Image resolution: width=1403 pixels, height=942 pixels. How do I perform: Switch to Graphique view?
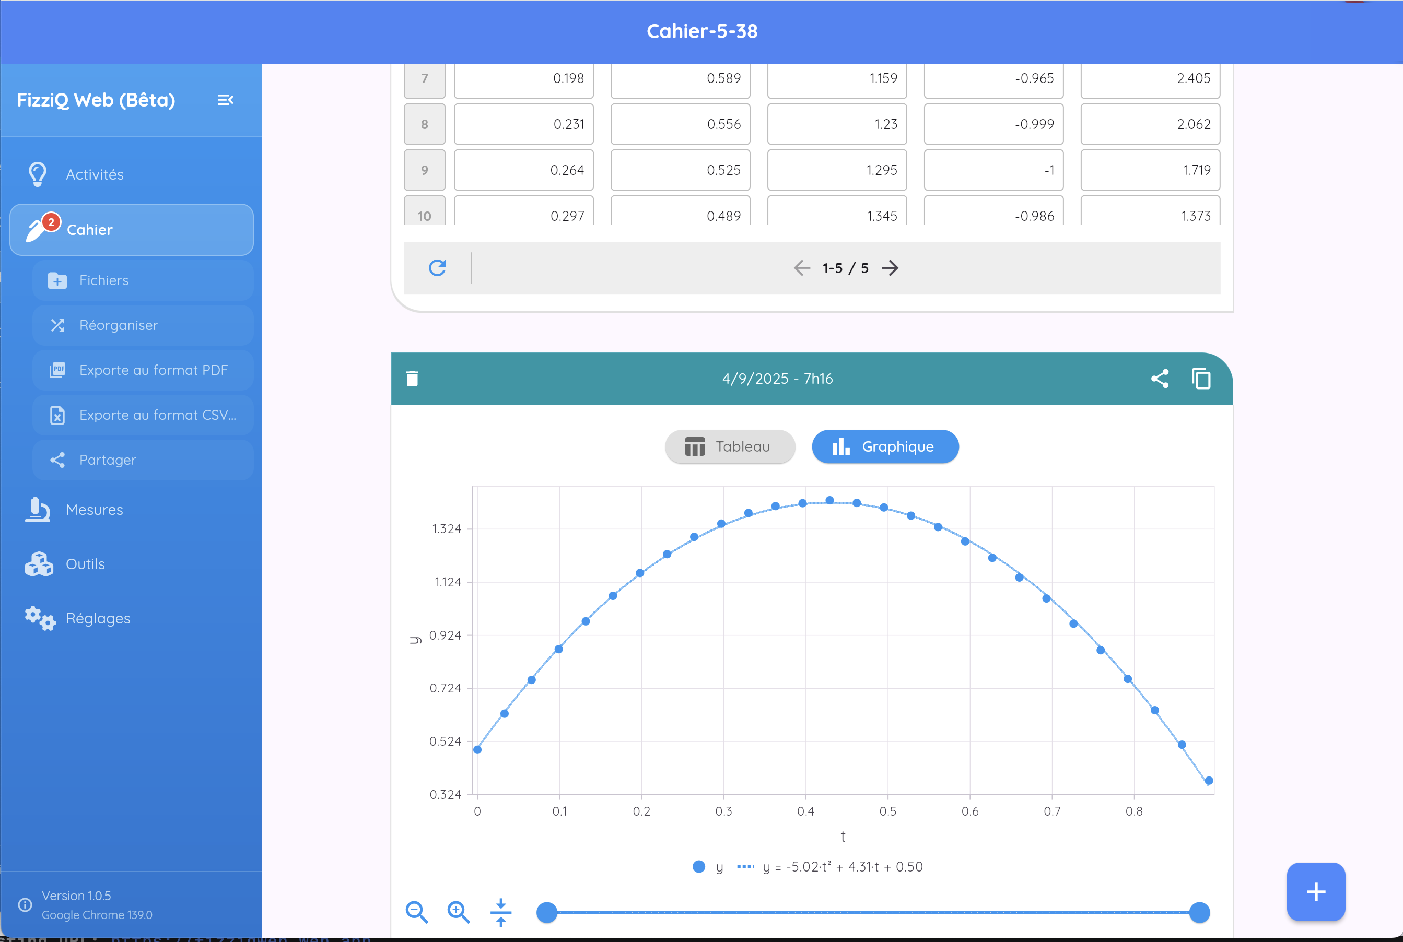(x=885, y=446)
